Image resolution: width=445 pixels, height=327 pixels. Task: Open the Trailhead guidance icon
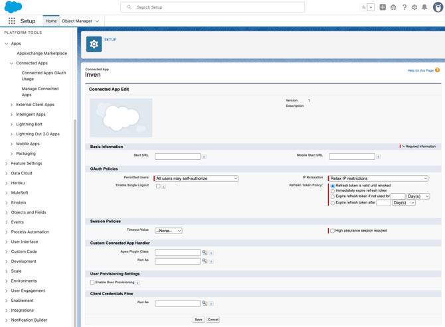(x=393, y=7)
